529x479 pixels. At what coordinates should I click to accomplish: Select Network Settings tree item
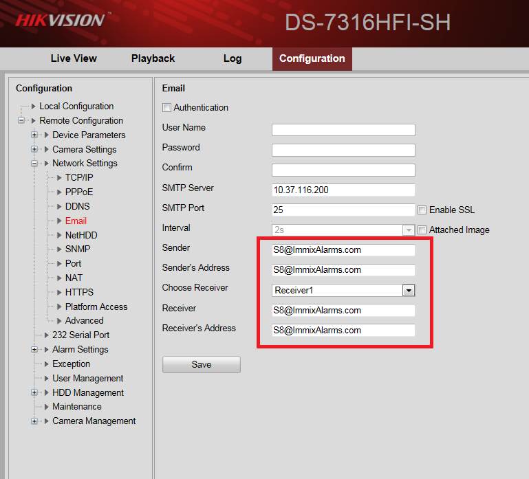tap(85, 163)
